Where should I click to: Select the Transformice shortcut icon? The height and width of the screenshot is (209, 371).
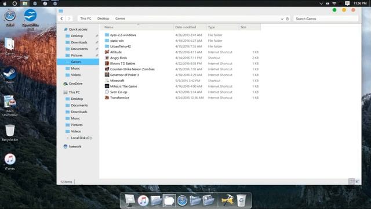(107, 98)
